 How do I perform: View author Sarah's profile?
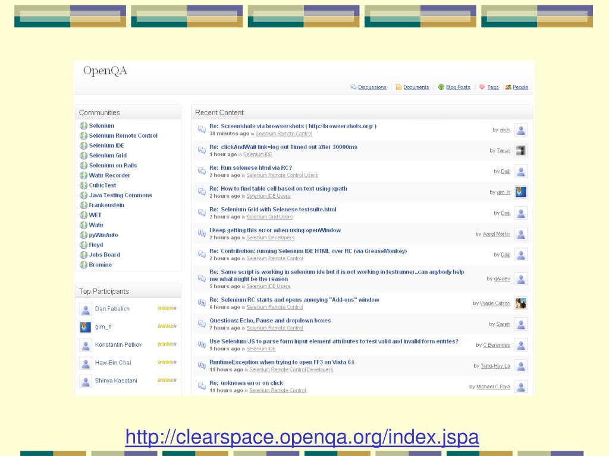pyautogui.click(x=503, y=324)
